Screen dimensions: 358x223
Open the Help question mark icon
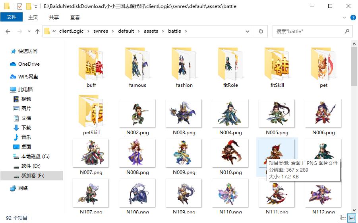click(x=352, y=17)
